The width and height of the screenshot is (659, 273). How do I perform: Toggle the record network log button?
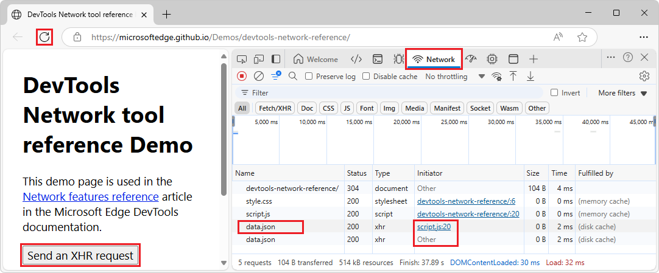(x=242, y=76)
